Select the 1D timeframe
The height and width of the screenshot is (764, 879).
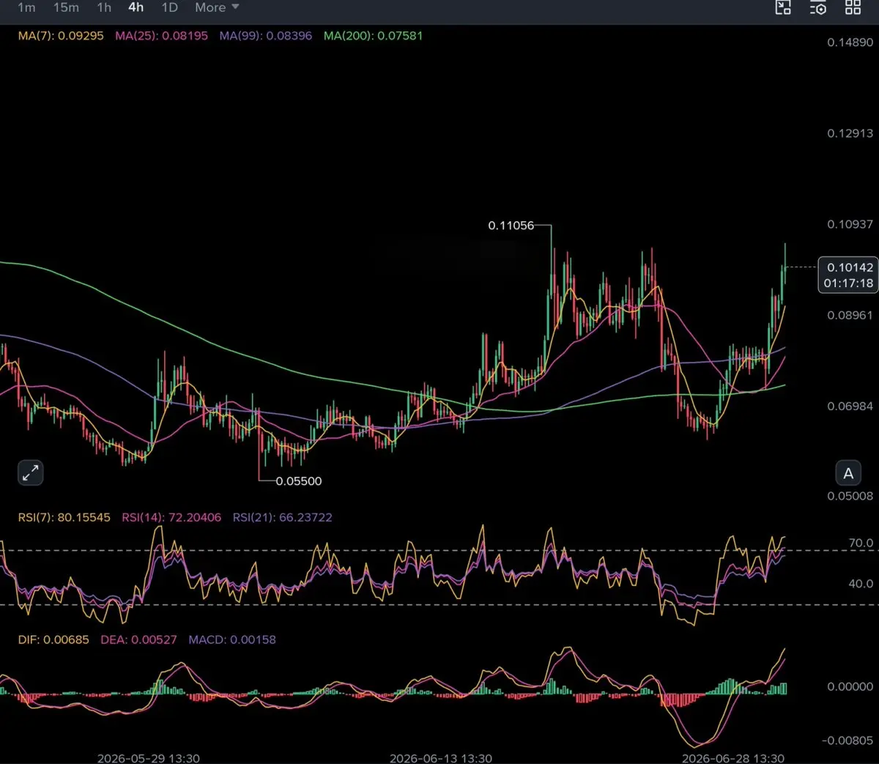[x=169, y=7]
